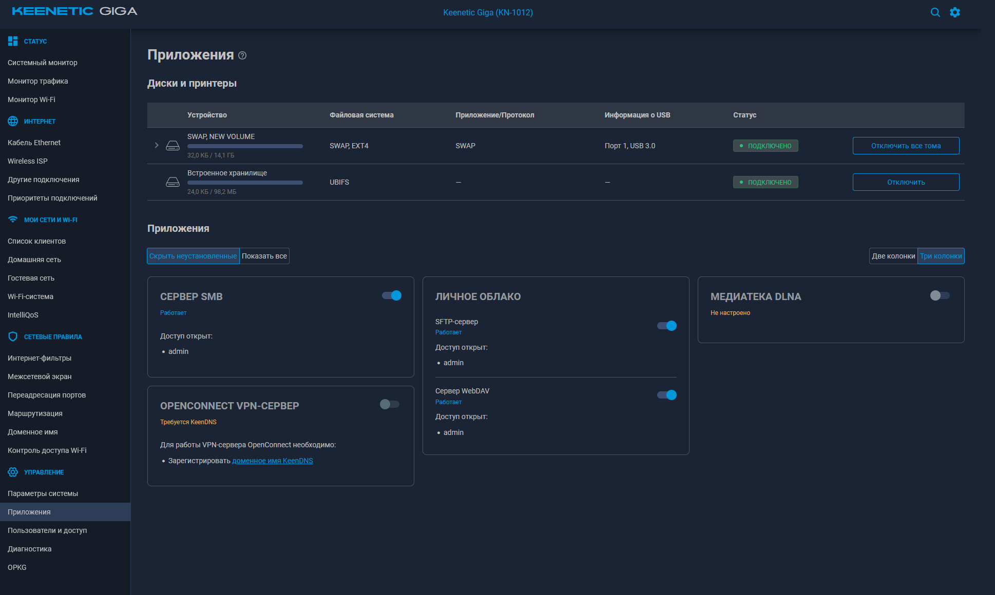Toggle the Сервер WebDAV switch
The height and width of the screenshot is (595, 995).
(667, 395)
